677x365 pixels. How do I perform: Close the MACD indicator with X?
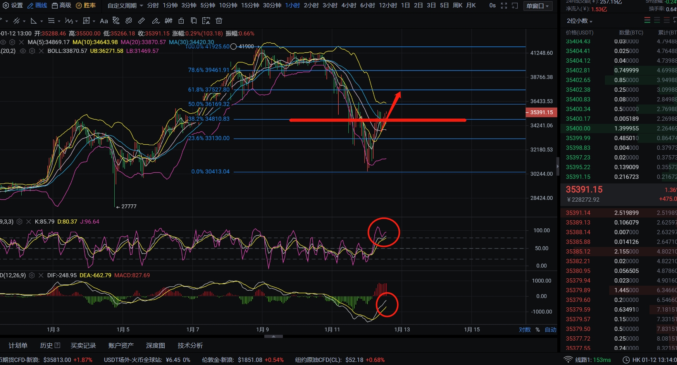pyautogui.click(x=41, y=275)
